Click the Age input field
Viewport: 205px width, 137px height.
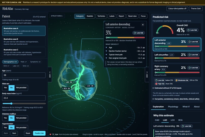pos(24,75)
